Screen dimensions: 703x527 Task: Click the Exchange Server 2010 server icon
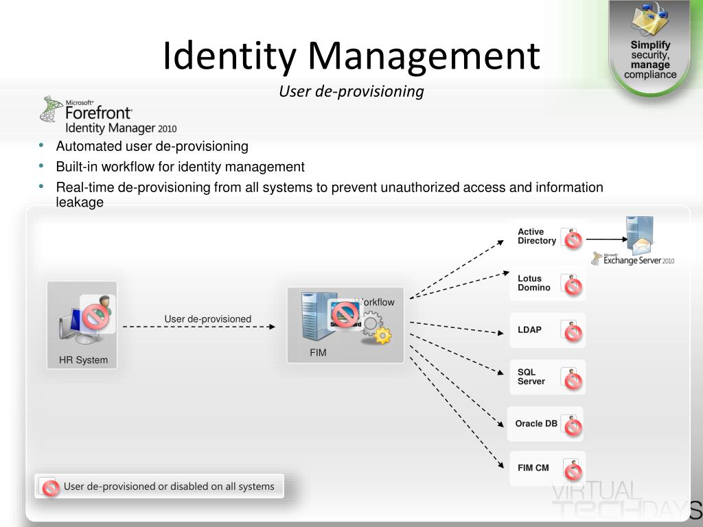pos(640,236)
